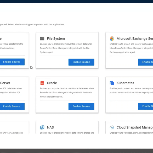Image resolution: width=153 pixels, height=153 pixels.
Task: Select the Kubernetes card title
Action: (x=125, y=83)
